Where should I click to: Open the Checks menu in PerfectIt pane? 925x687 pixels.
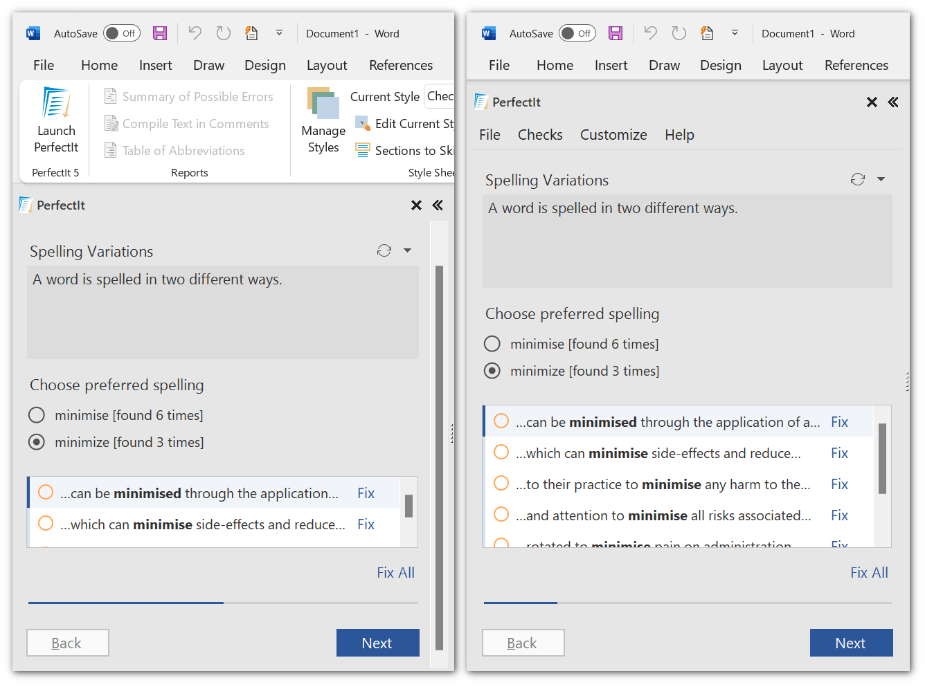tap(540, 135)
